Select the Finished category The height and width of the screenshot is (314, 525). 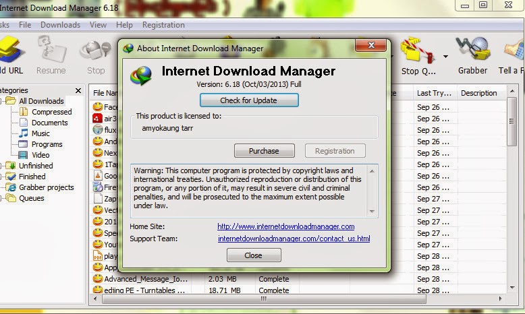tap(32, 177)
